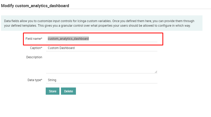211x117 pixels.
Task: Click the asterisk beside the Data type label
Action: click(41, 80)
